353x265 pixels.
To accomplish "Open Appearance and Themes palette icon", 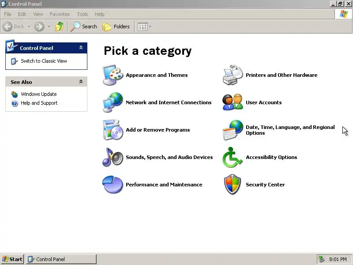I will [113, 75].
